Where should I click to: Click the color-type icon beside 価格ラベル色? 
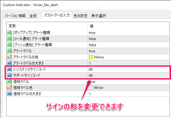point(9,88)
